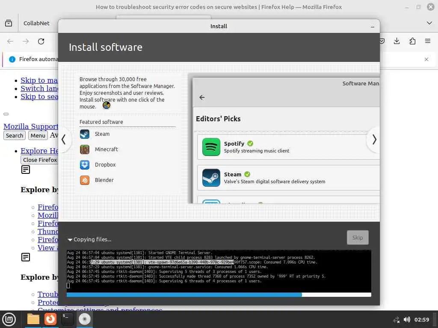
Task: Click the terminal log output area
Action: click(x=219, y=270)
